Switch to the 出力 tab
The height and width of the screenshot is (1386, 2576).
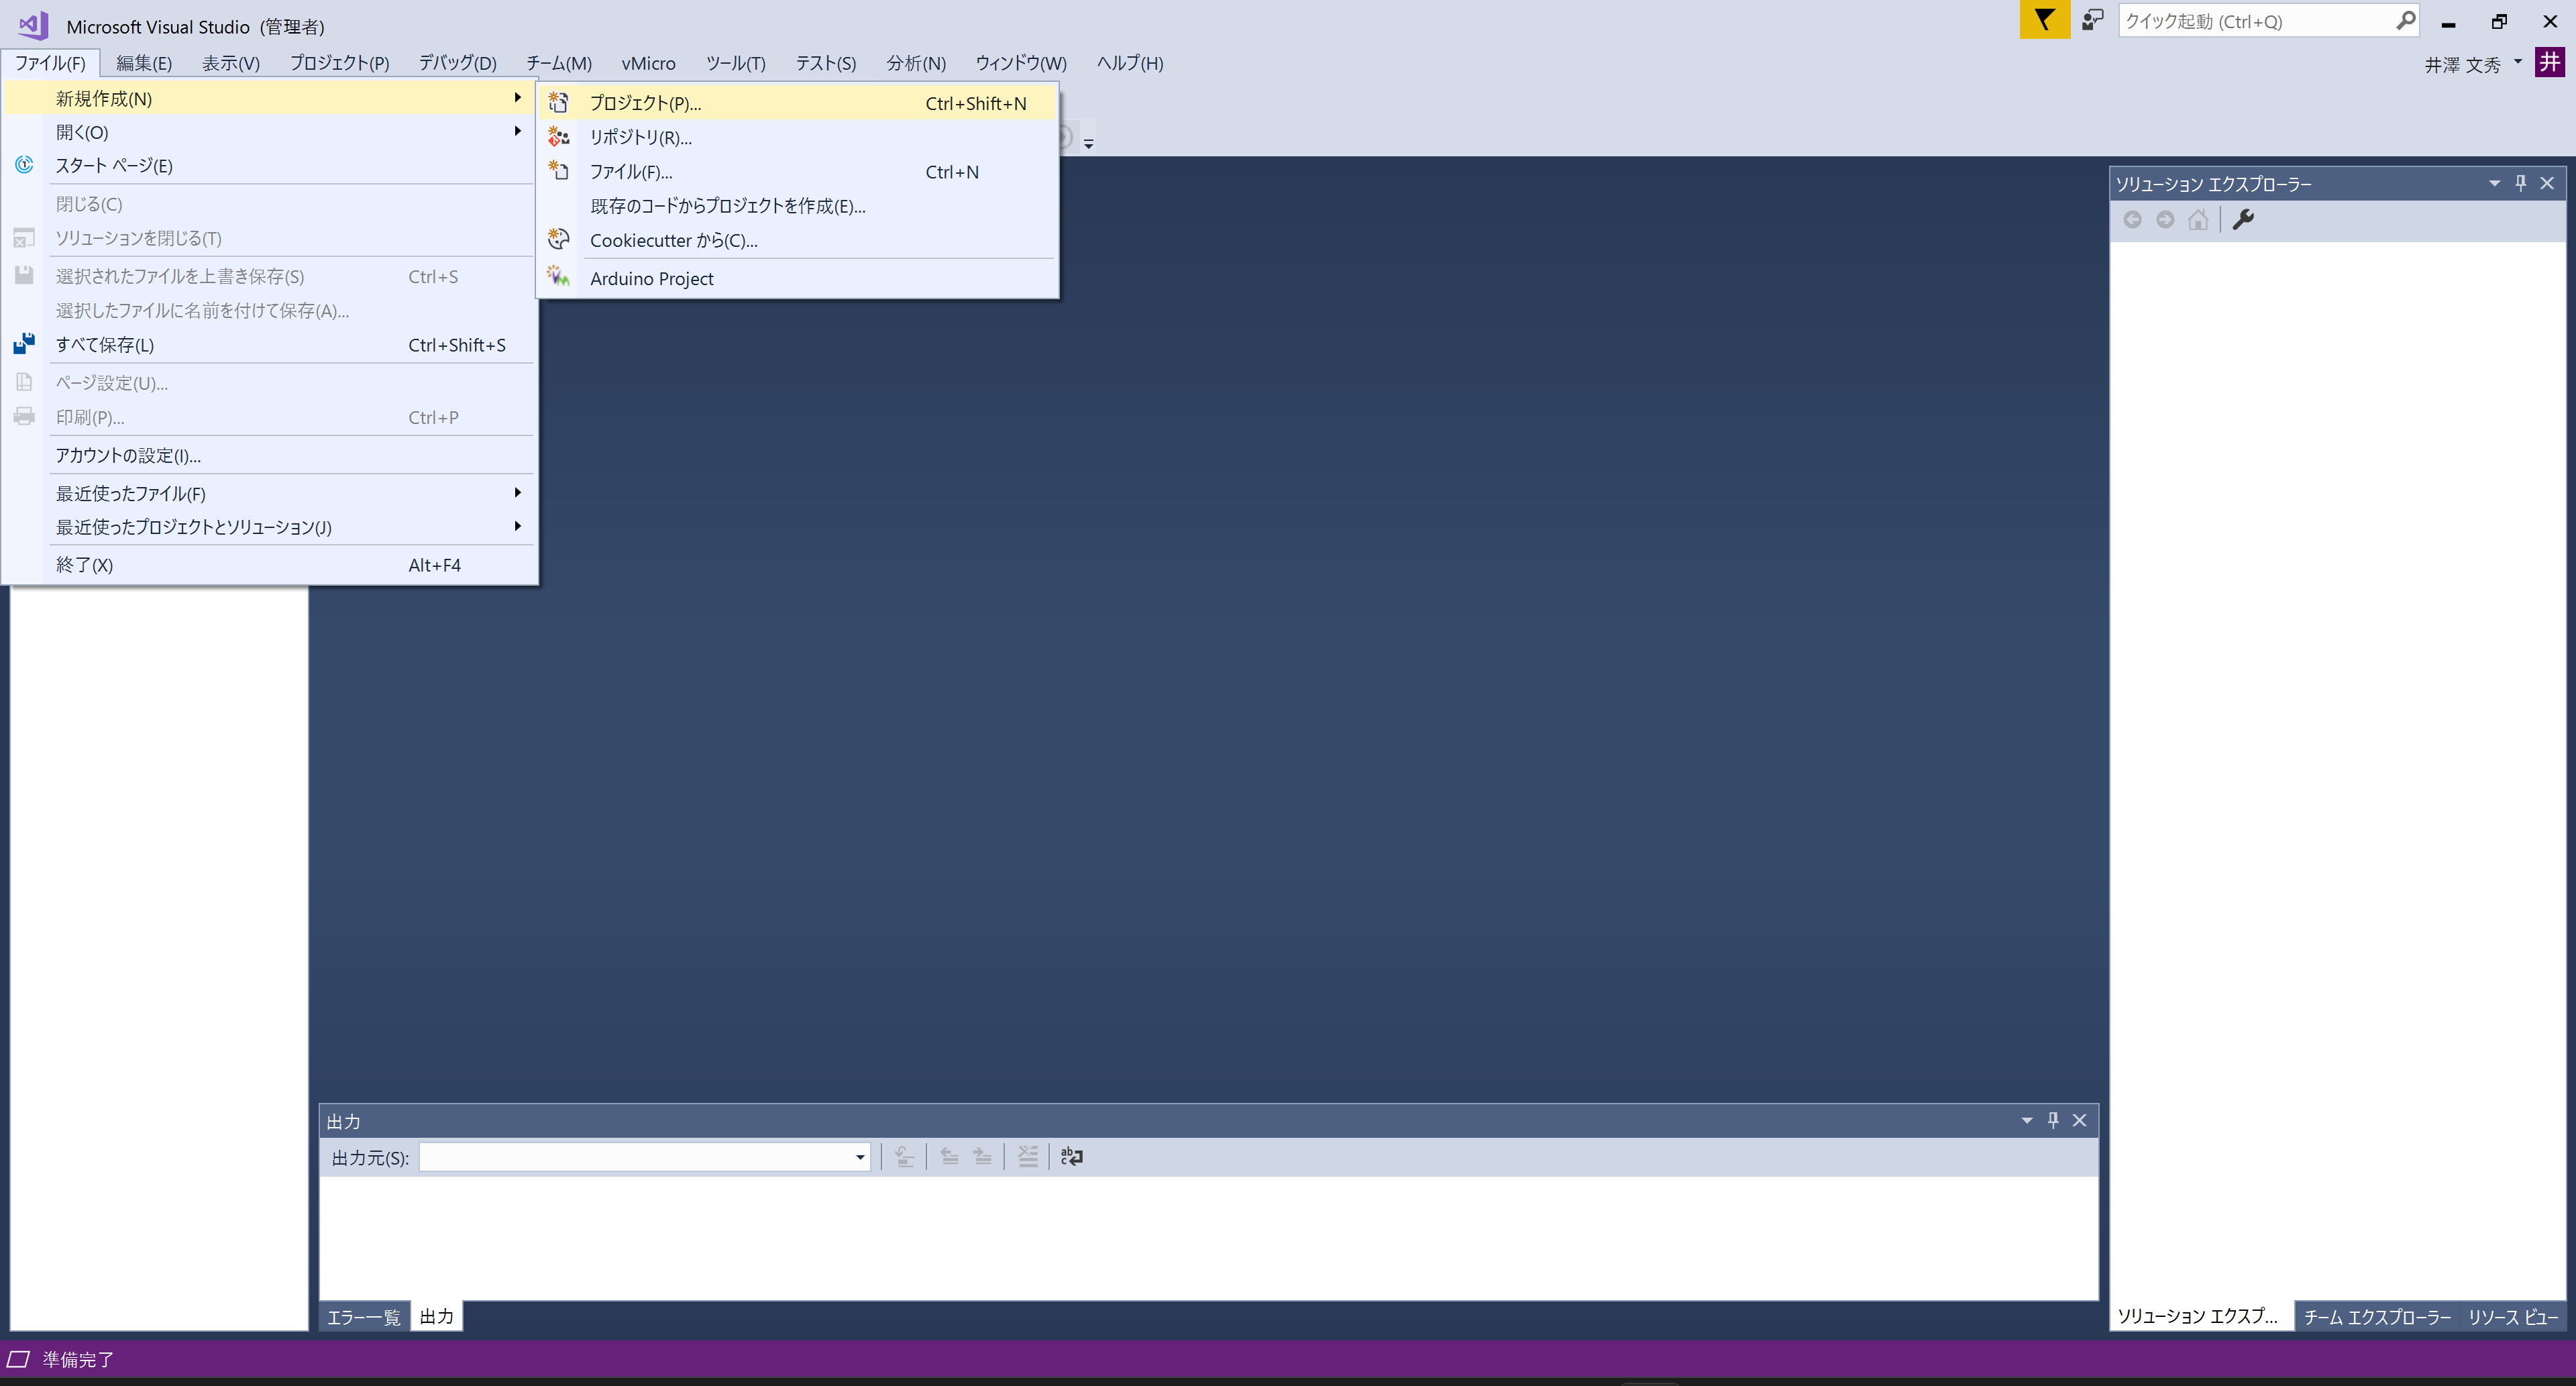pos(436,1316)
